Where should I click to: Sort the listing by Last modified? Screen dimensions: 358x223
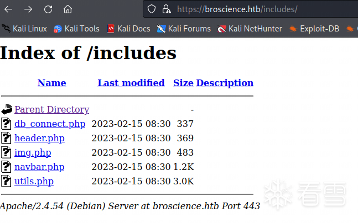(131, 83)
